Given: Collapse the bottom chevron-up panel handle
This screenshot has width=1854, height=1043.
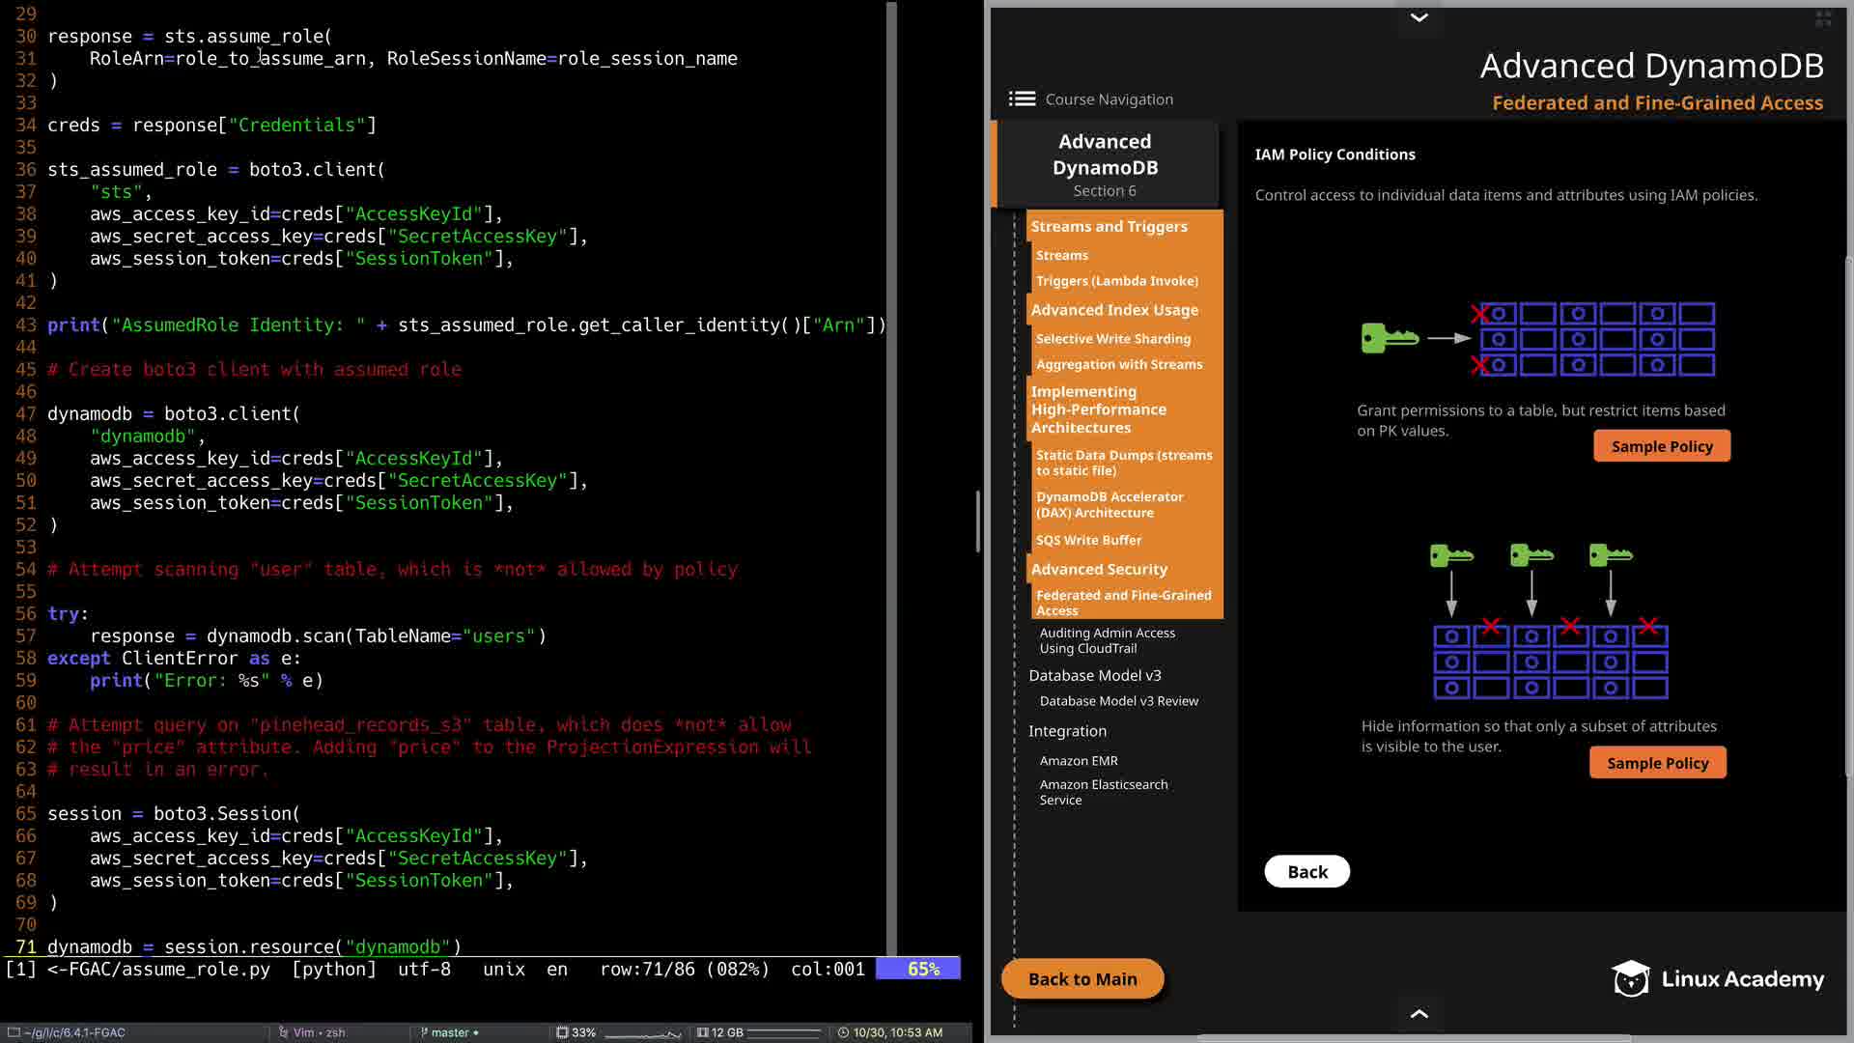Looking at the screenshot, I should click(x=1419, y=1013).
